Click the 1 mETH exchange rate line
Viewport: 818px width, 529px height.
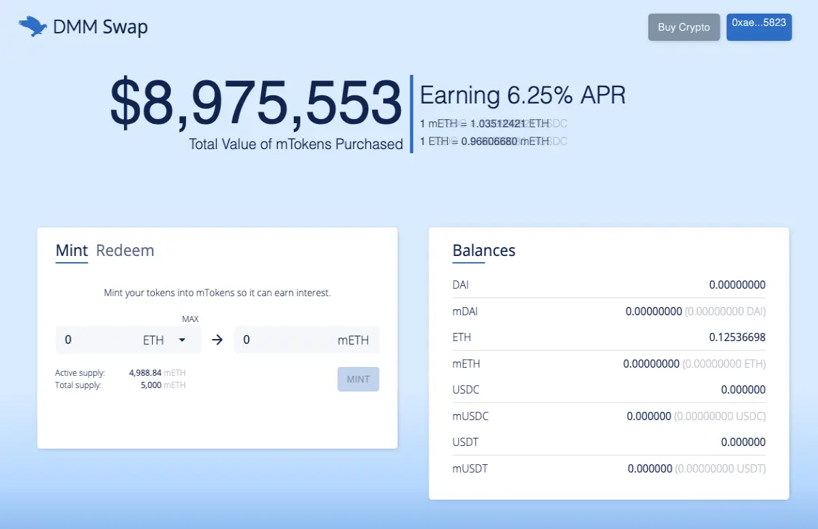pyautogui.click(x=484, y=124)
